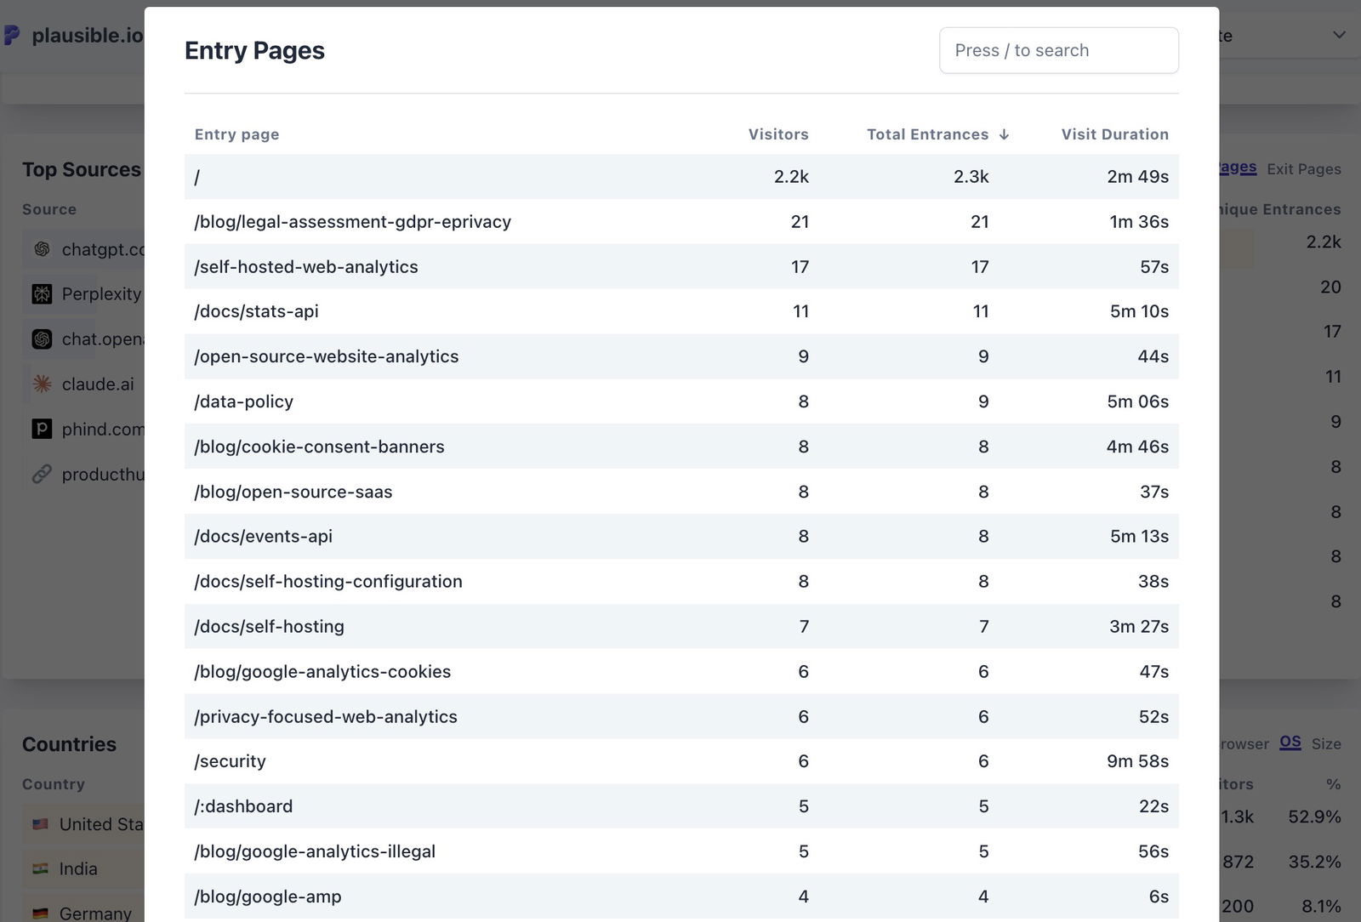Click the Visit Duration column header
Image resolution: width=1361 pixels, height=922 pixels.
coord(1114,134)
